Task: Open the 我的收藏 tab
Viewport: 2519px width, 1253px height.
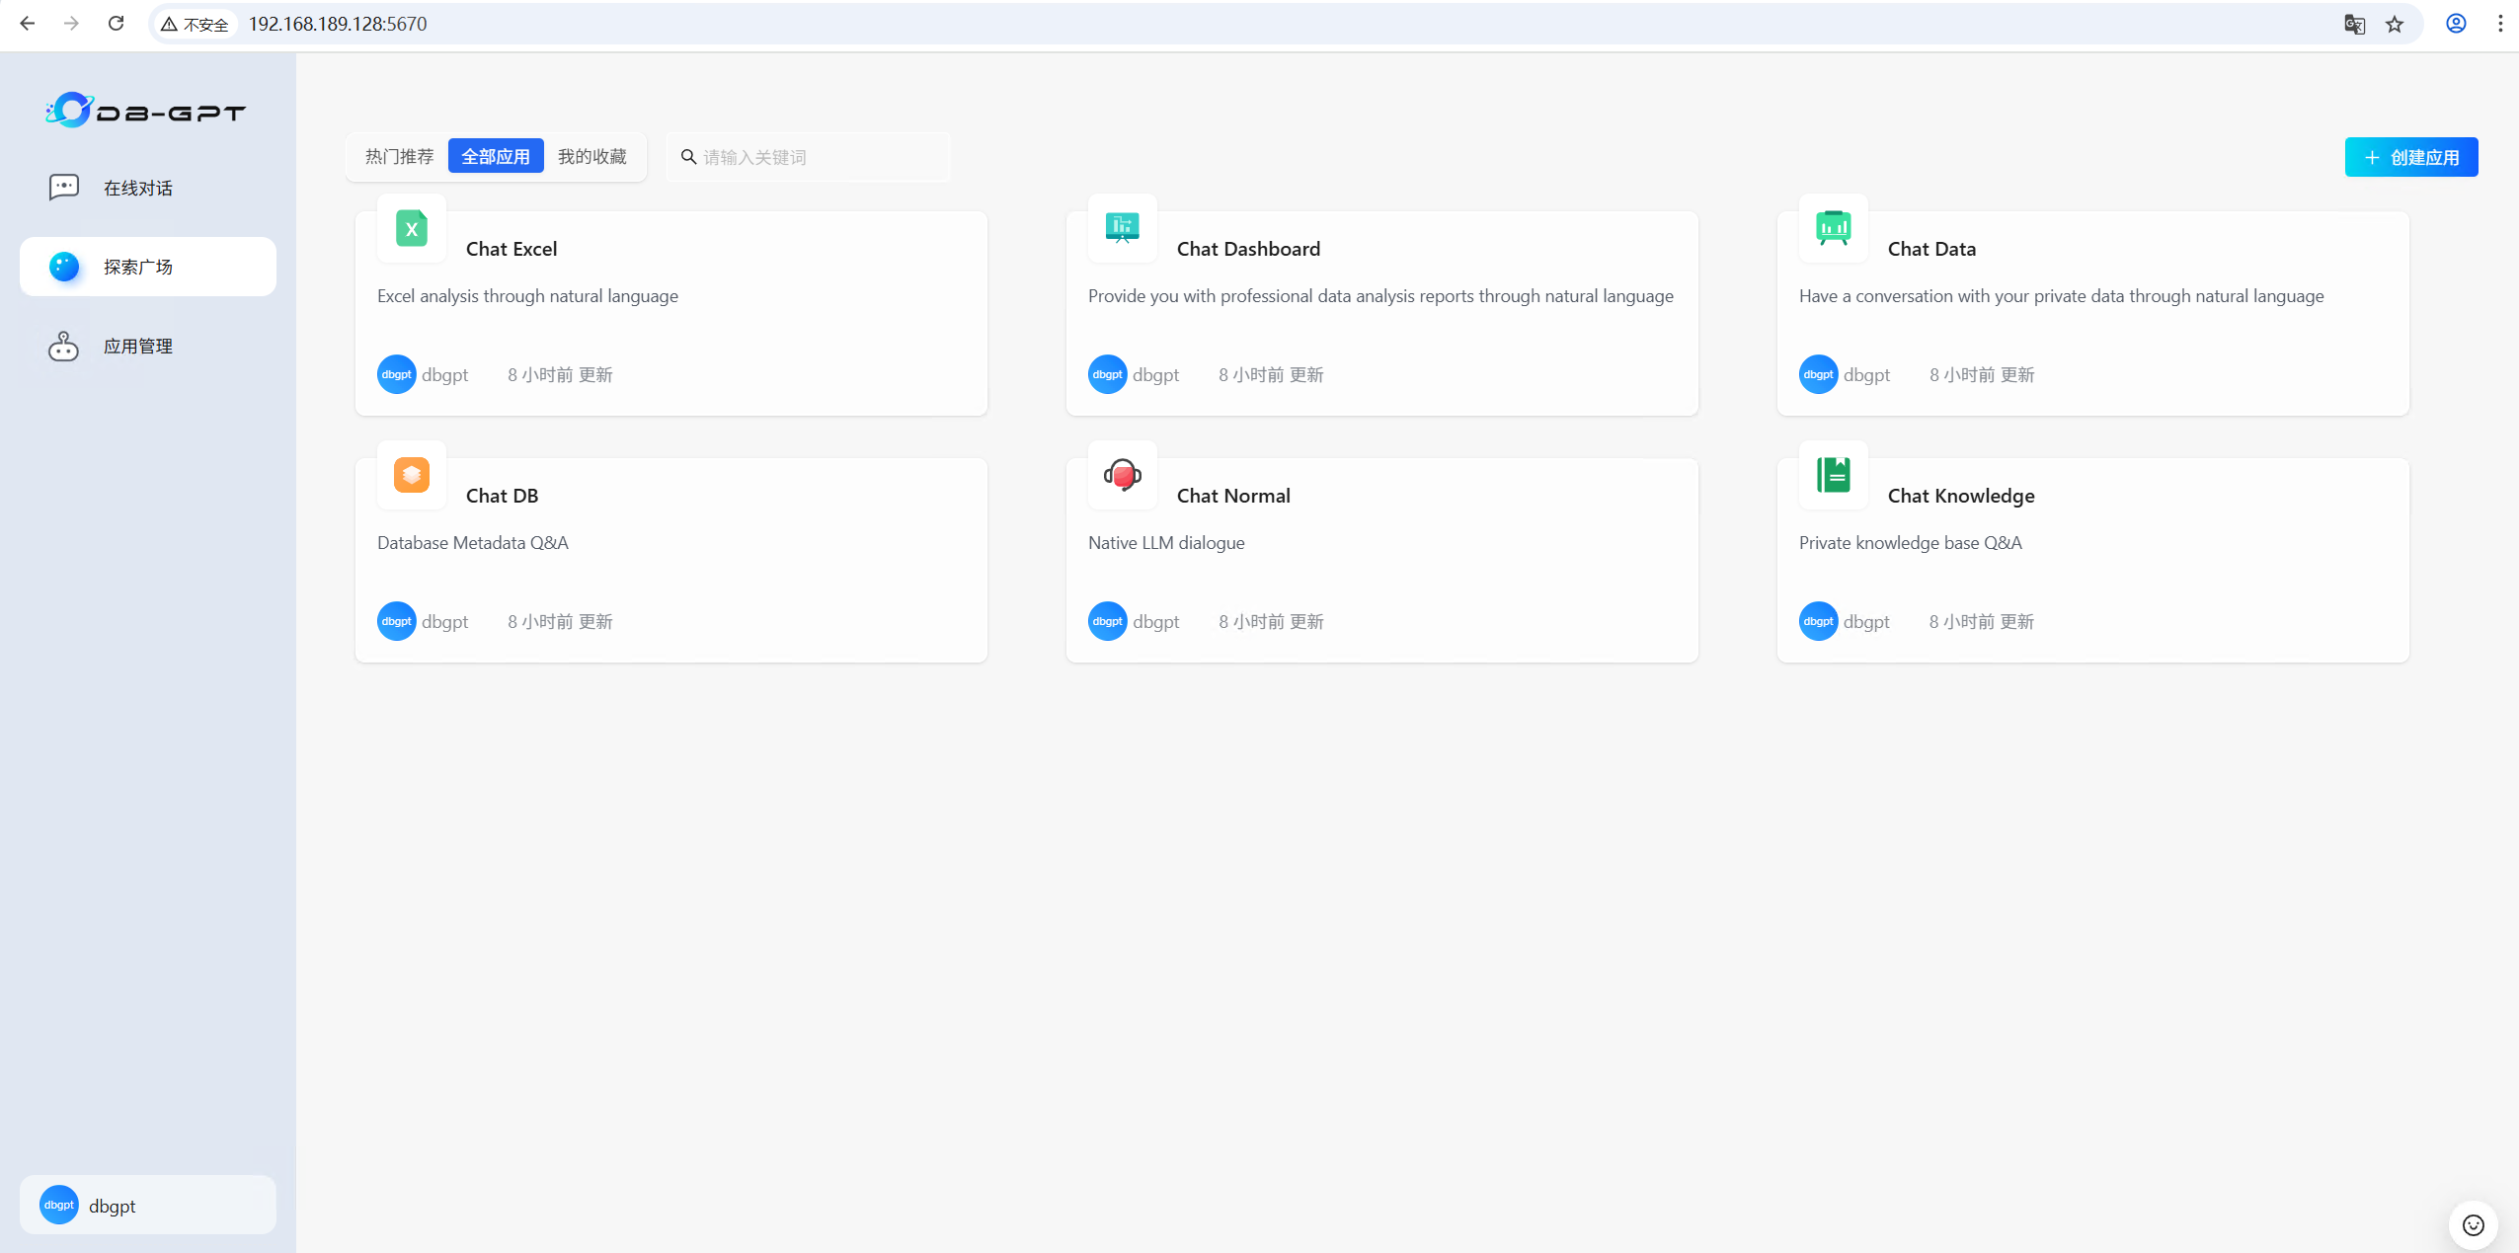Action: click(x=591, y=157)
